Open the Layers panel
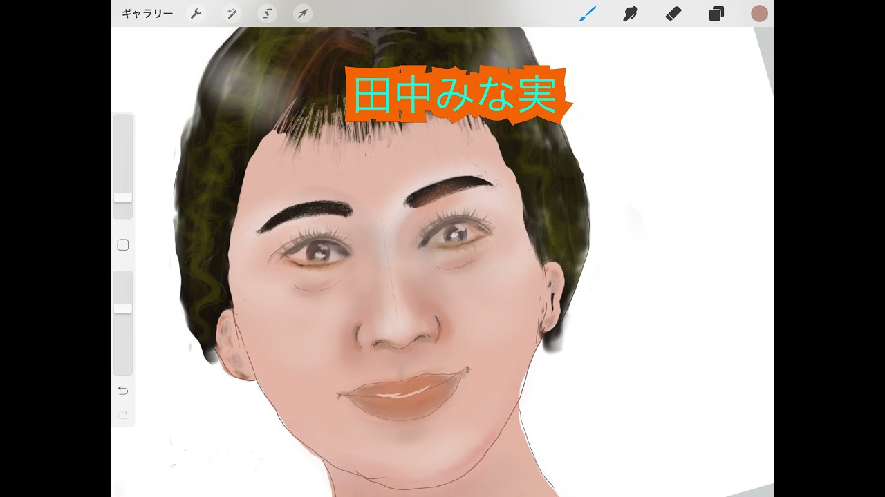Viewport: 885px width, 497px height. pyautogui.click(x=716, y=14)
